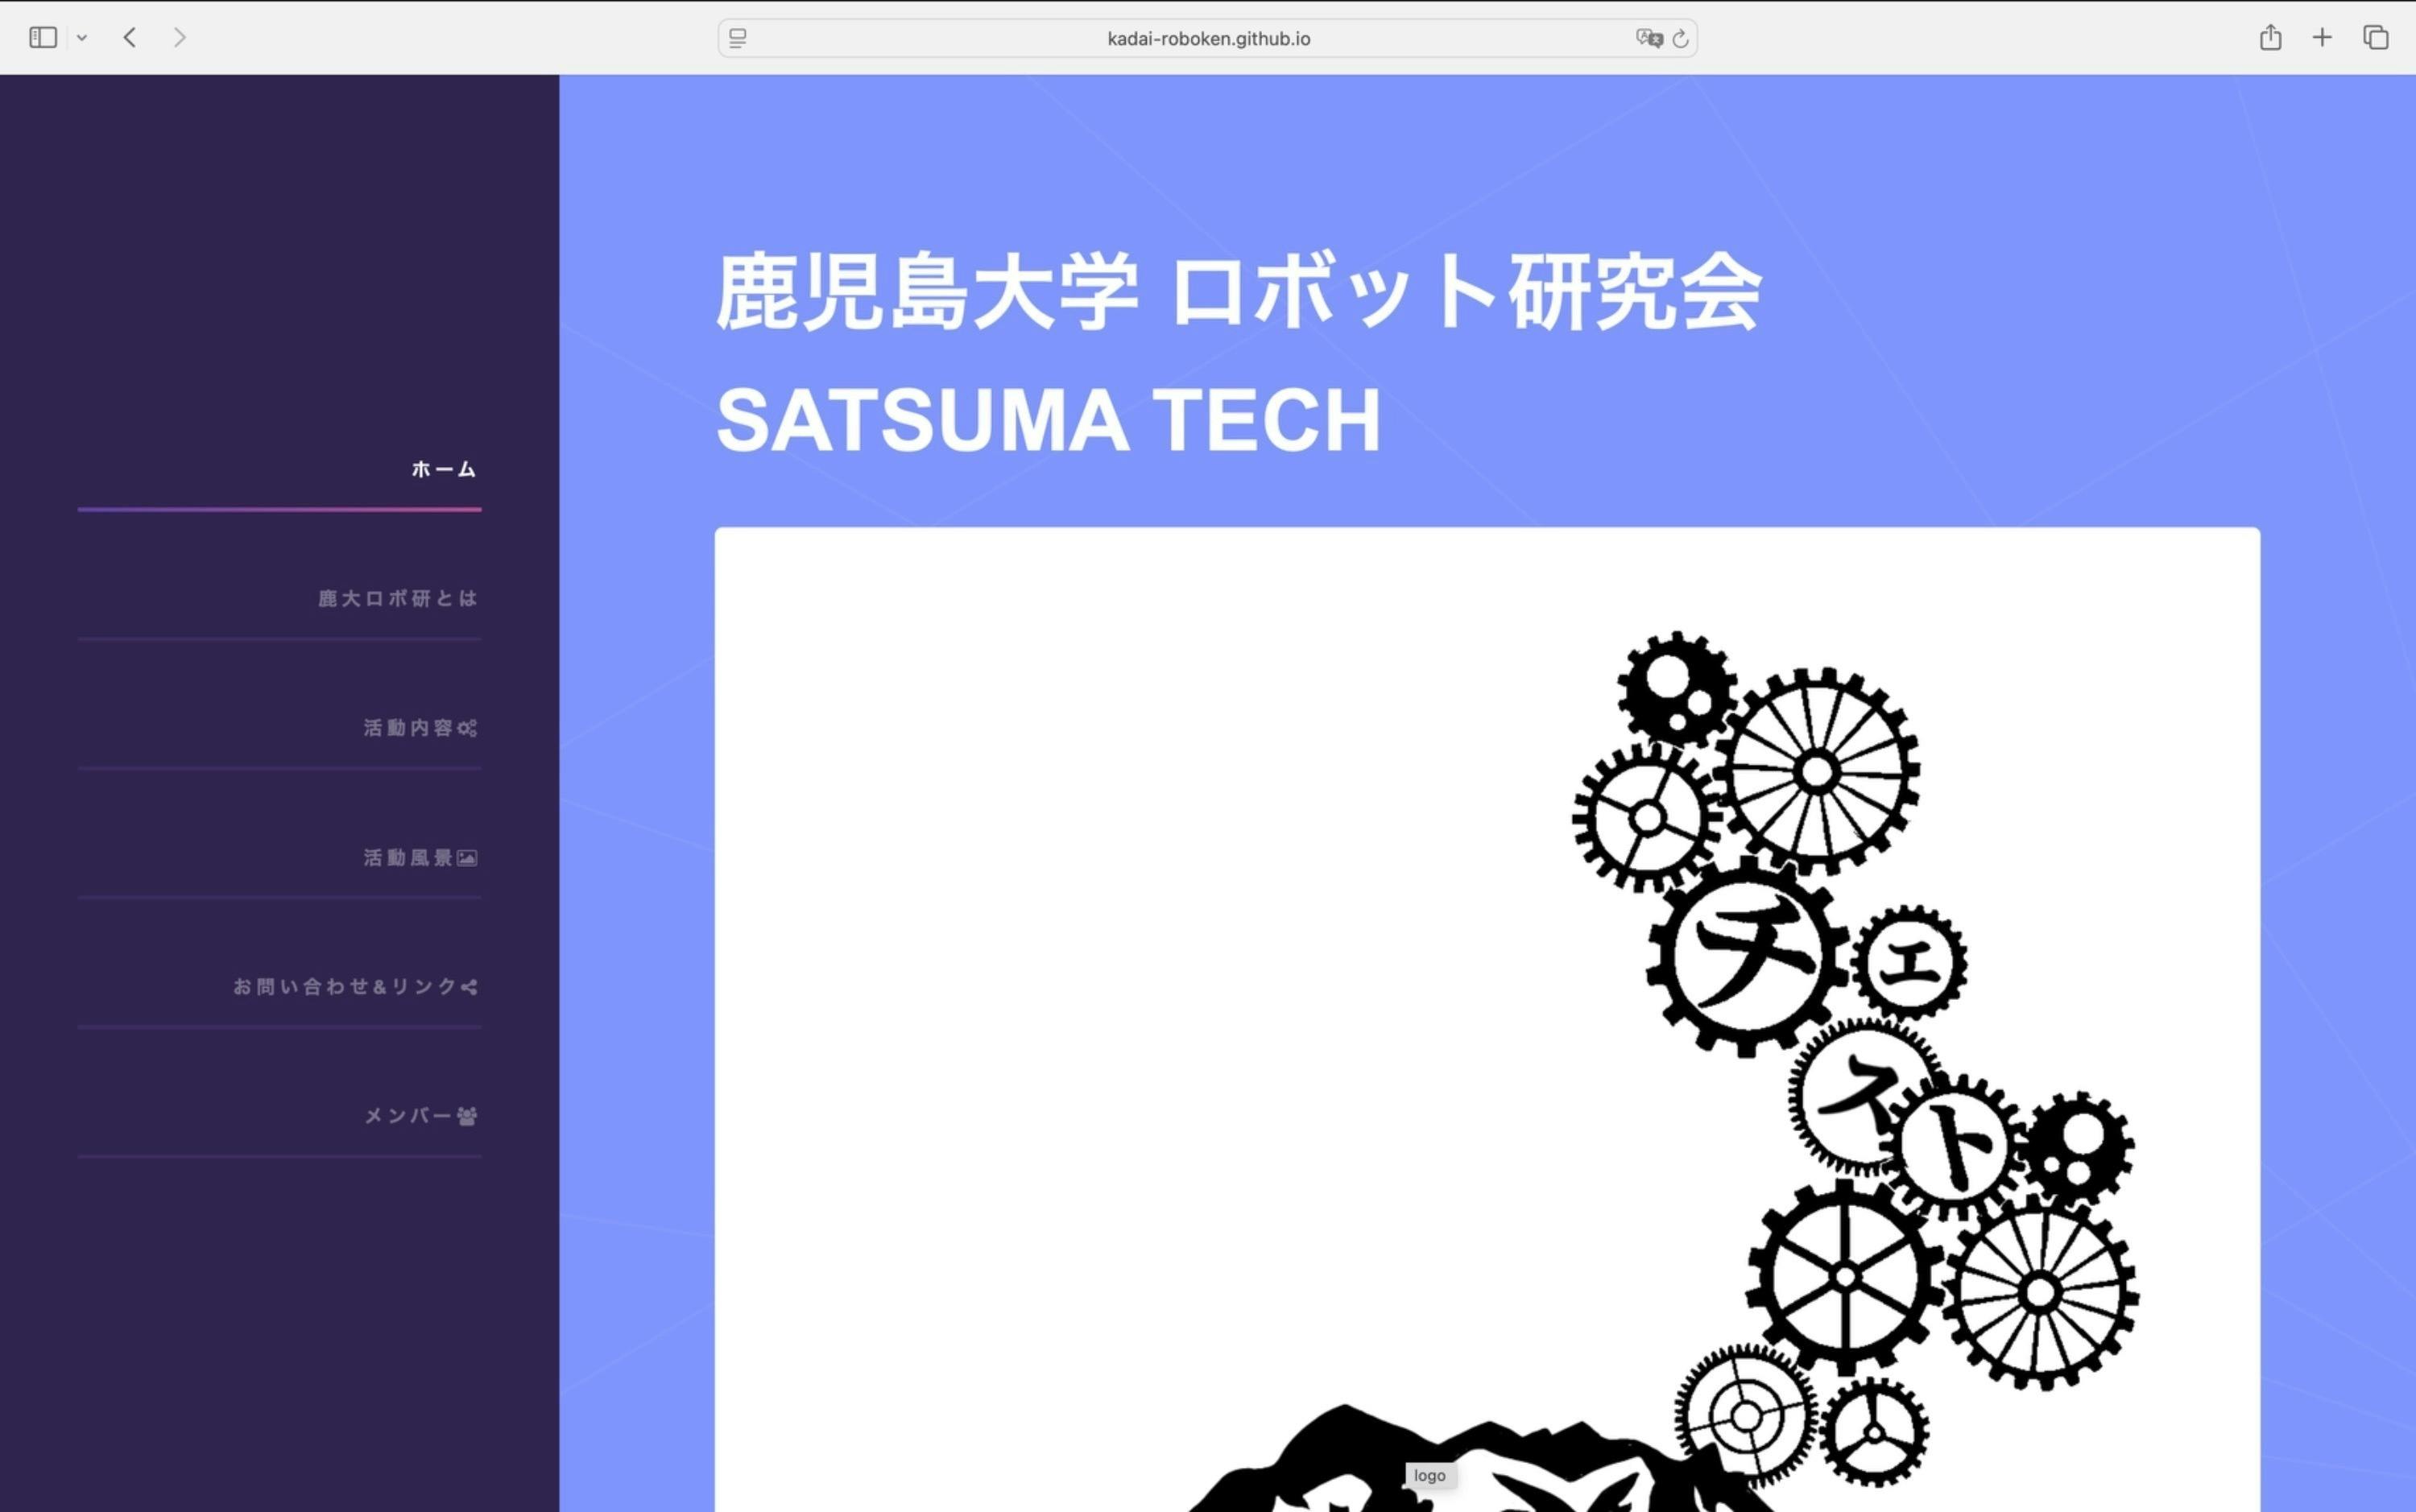Open a new tab with plus icon
Viewport: 2416px width, 1512px height.
point(2322,38)
